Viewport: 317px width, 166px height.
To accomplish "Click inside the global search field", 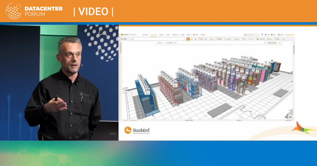I will [249, 34].
